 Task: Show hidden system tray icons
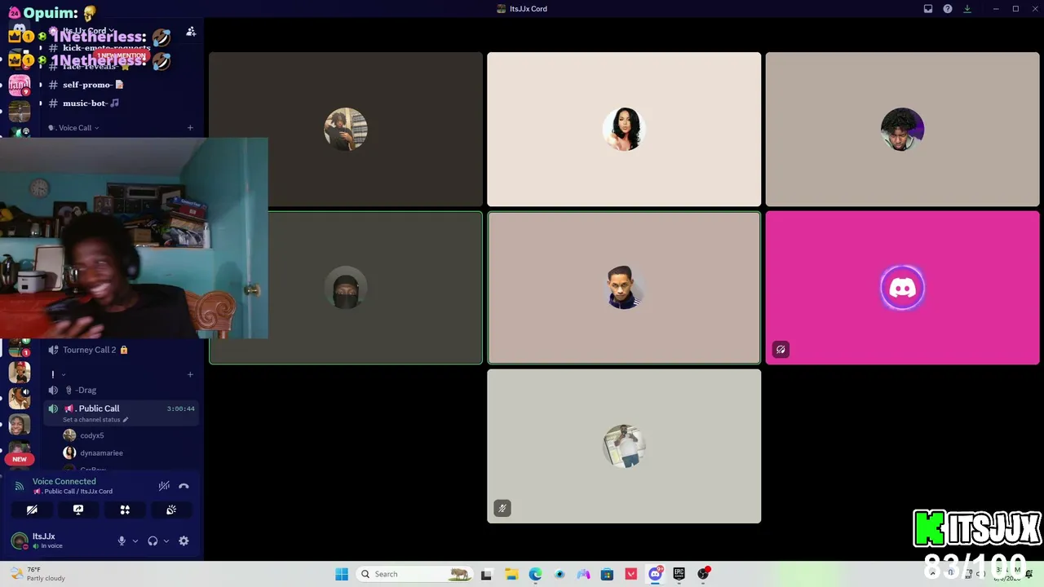pyautogui.click(x=933, y=574)
